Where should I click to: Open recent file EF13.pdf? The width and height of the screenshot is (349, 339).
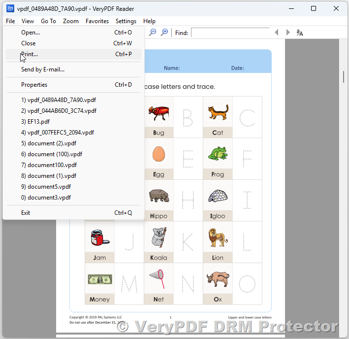(x=35, y=122)
